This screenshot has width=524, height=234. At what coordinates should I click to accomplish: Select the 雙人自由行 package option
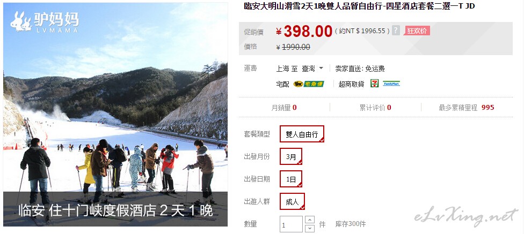302,134
